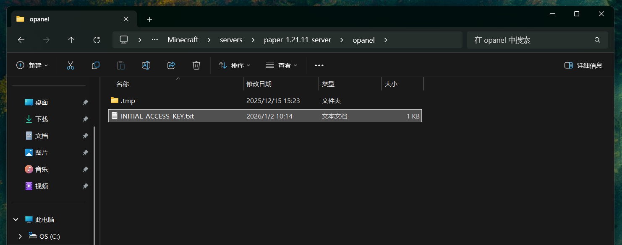The image size is (622, 245).
Task: Expand the OS (C:) drive node
Action: [20, 236]
